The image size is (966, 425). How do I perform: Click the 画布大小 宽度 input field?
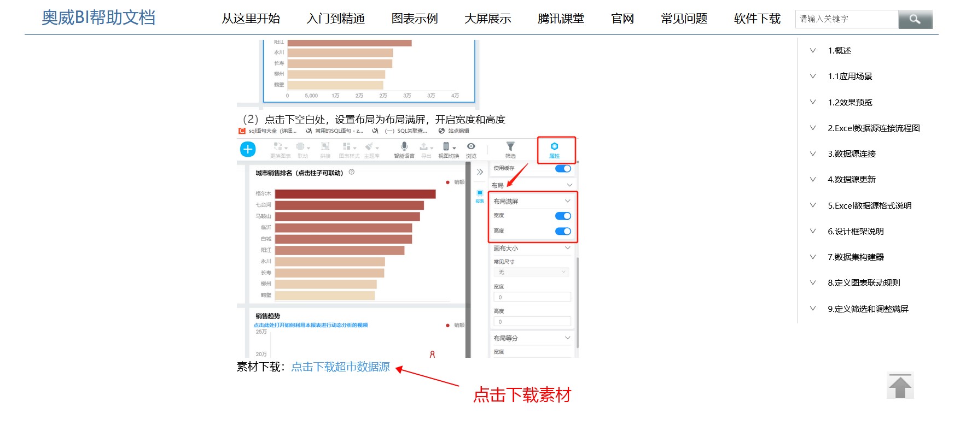(x=532, y=297)
